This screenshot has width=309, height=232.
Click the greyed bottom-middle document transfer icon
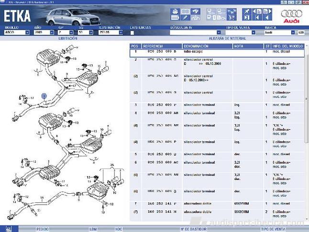pyautogui.click(x=221, y=18)
